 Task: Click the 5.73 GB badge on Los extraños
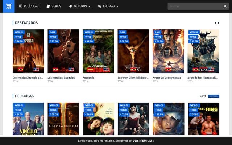pos(54,41)
